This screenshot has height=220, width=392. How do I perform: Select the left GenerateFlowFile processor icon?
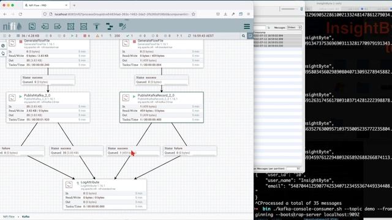(x=12, y=43)
